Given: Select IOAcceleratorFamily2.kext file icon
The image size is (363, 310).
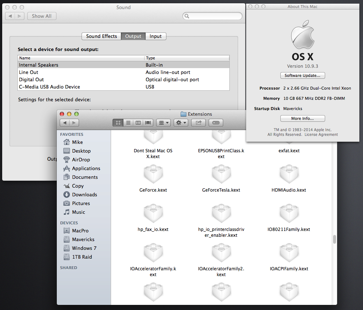Looking at the screenshot, I should (x=221, y=253).
